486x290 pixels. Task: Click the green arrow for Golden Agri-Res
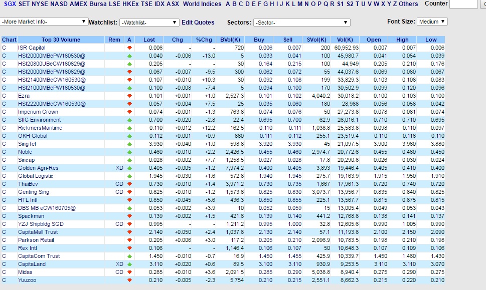(129, 168)
